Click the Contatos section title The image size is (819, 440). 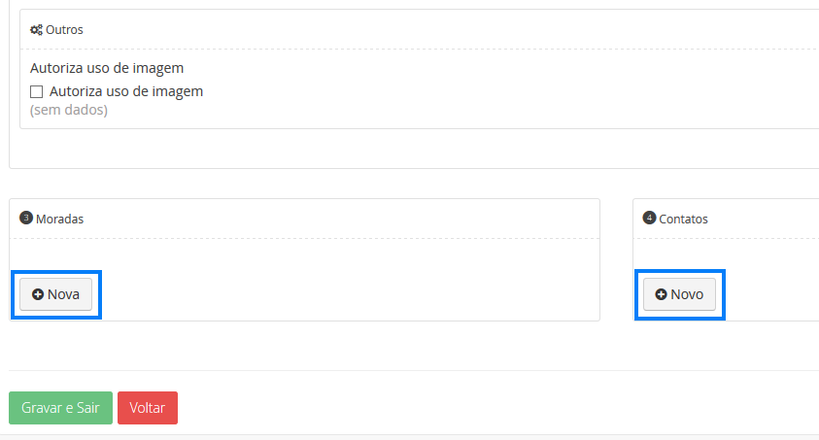point(683,219)
